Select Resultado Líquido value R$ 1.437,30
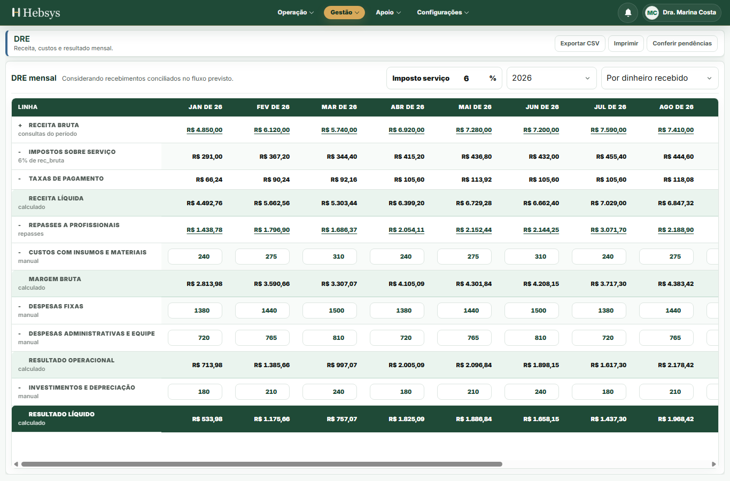730x481 pixels. [x=608, y=419]
